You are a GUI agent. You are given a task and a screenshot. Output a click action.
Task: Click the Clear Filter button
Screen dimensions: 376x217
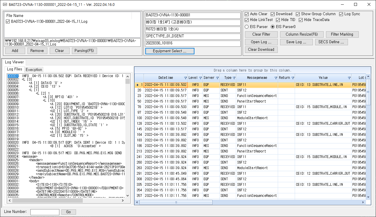click(x=261, y=34)
